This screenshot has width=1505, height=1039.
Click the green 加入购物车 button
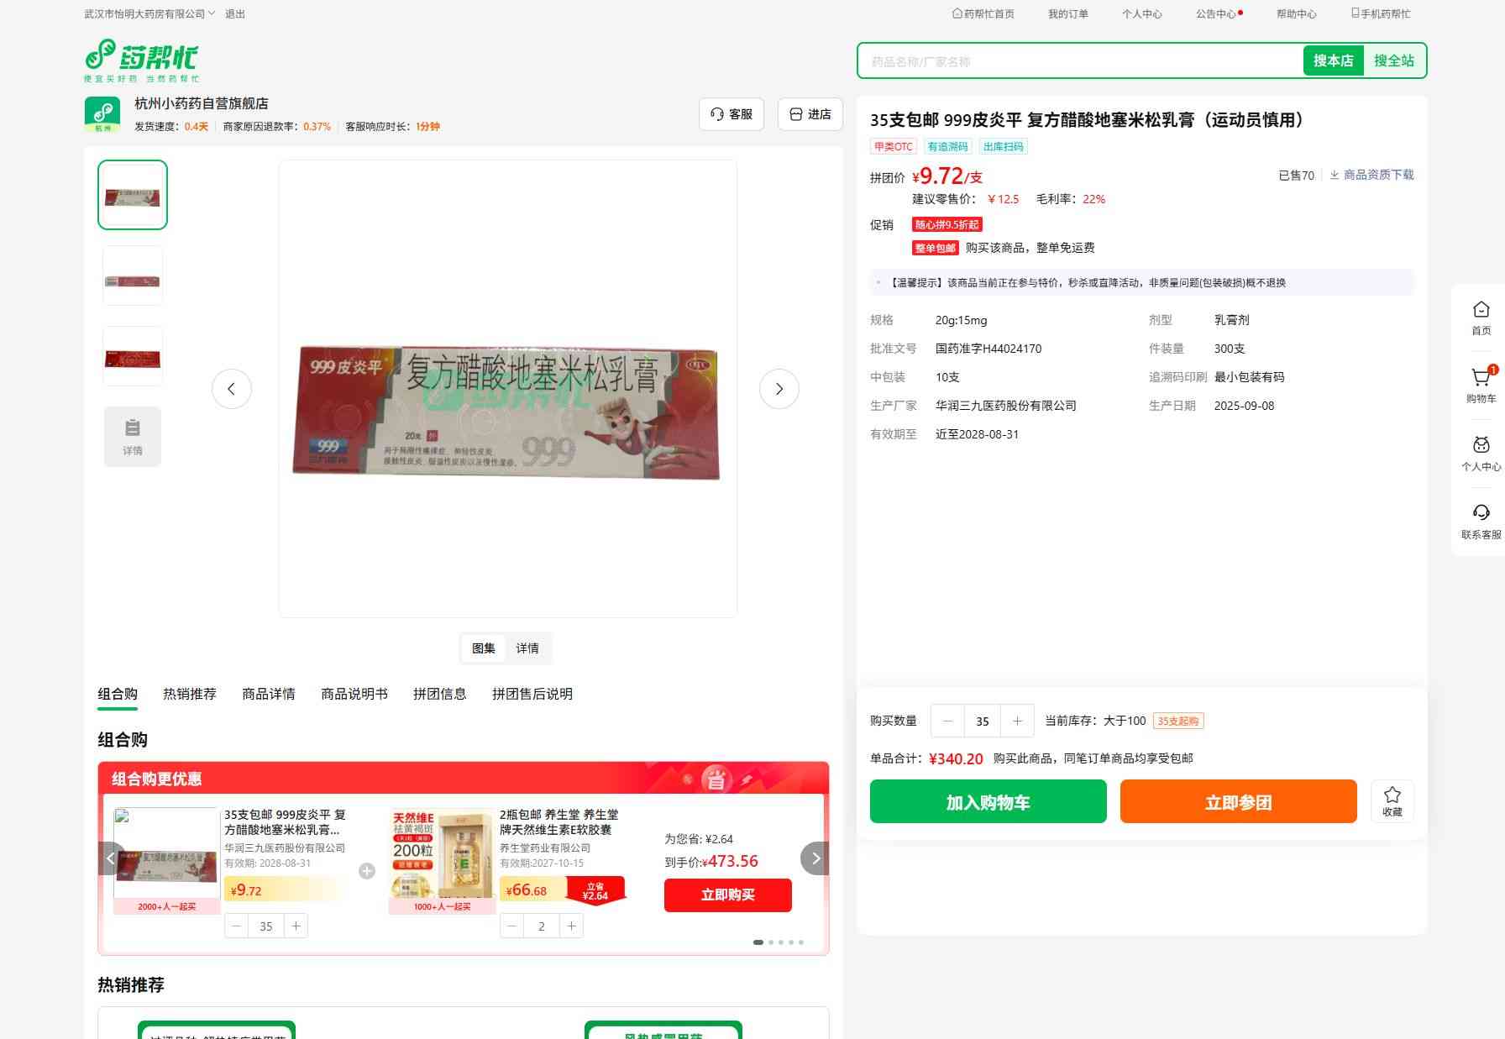988,801
